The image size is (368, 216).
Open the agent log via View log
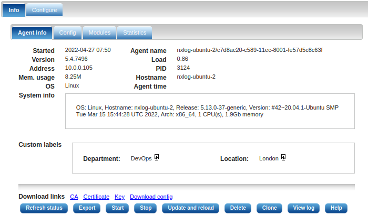(x=303, y=208)
